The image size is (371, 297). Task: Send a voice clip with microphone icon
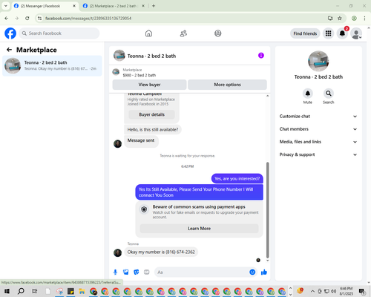click(x=115, y=272)
